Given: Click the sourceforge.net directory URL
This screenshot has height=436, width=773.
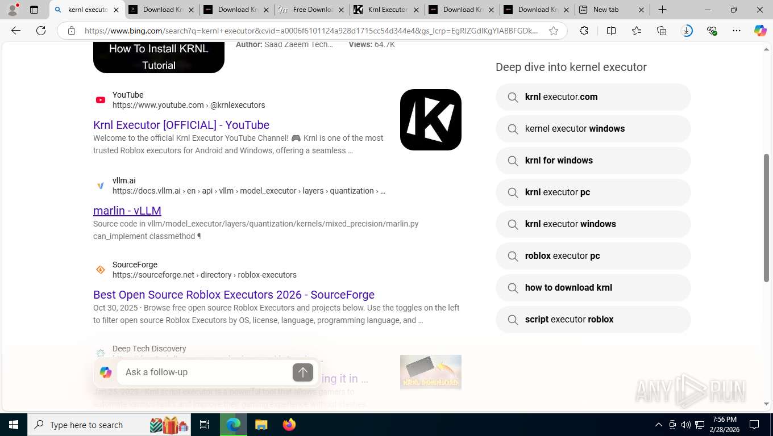Looking at the screenshot, I should [x=205, y=275].
